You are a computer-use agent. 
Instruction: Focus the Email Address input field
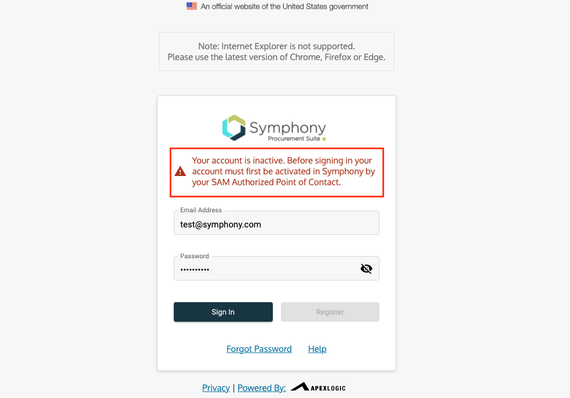pos(276,223)
